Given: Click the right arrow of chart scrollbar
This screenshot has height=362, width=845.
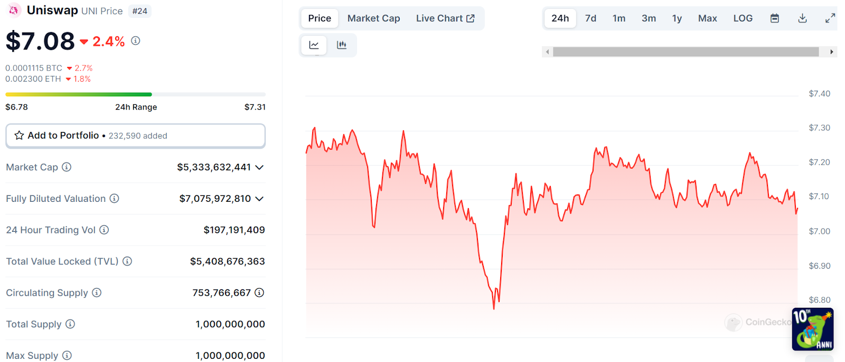Looking at the screenshot, I should (832, 52).
